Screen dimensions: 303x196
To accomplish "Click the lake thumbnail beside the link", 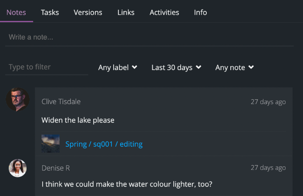I will tap(50, 144).
